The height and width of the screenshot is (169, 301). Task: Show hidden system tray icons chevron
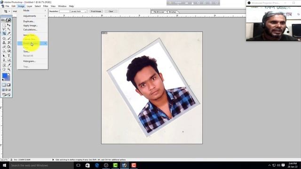pos(269,165)
